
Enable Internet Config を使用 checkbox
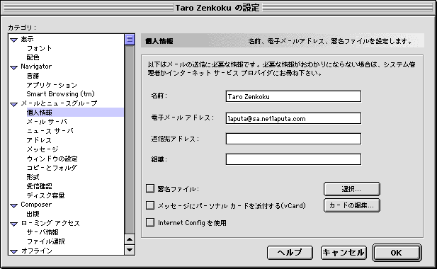(x=150, y=222)
